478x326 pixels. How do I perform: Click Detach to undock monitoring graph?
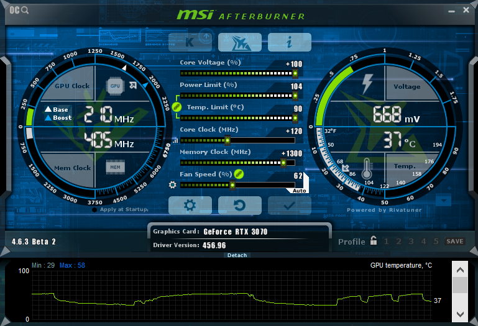(237, 255)
